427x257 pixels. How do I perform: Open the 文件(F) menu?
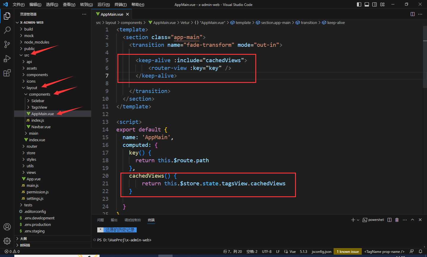click(x=18, y=4)
